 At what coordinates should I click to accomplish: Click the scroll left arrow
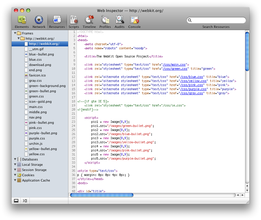pyautogui.click(x=238, y=195)
